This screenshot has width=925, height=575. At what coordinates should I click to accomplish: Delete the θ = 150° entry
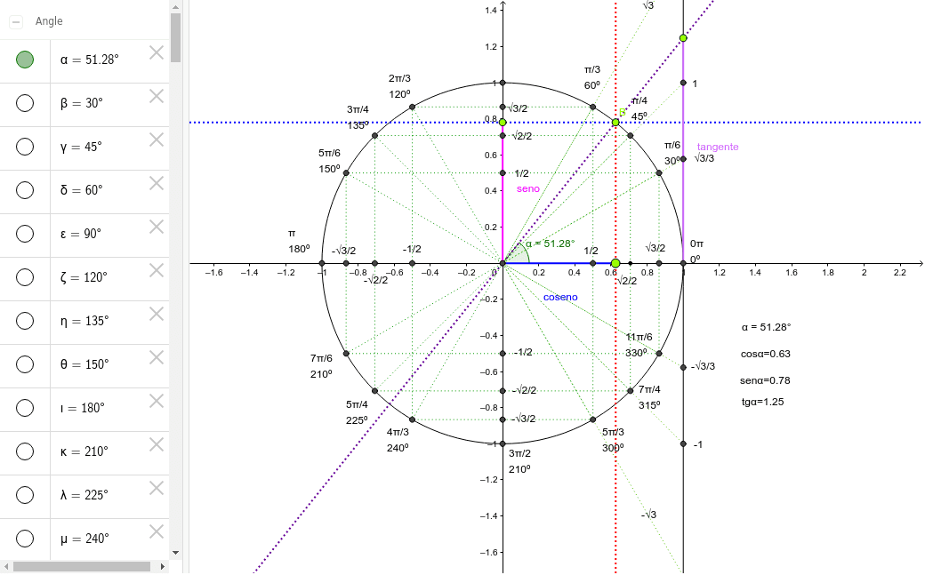point(157,358)
